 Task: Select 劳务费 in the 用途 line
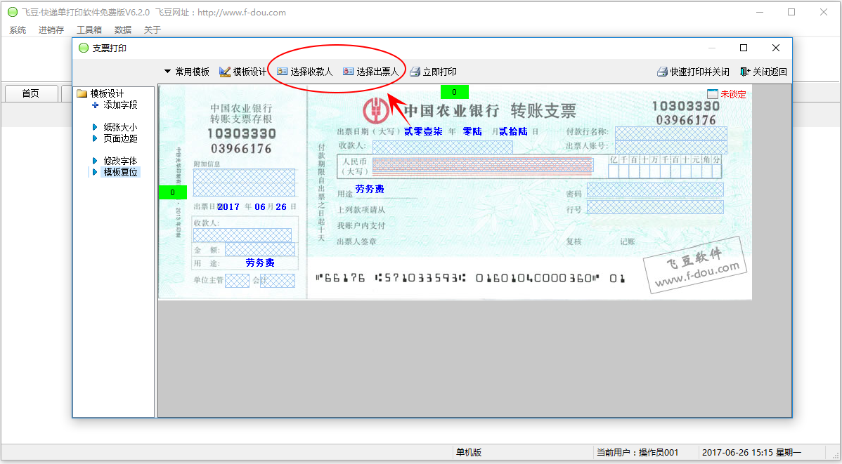[x=370, y=189]
